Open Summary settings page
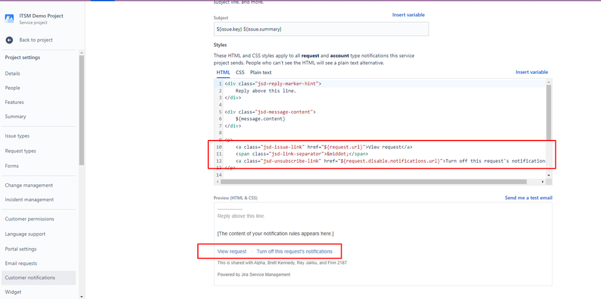 [16, 116]
